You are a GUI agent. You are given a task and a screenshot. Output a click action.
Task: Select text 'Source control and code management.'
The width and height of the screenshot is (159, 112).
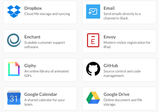122,73
